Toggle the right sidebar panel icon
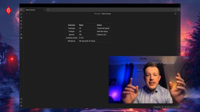The width and height of the screenshot is (200, 112). pyautogui.click(x=178, y=10)
